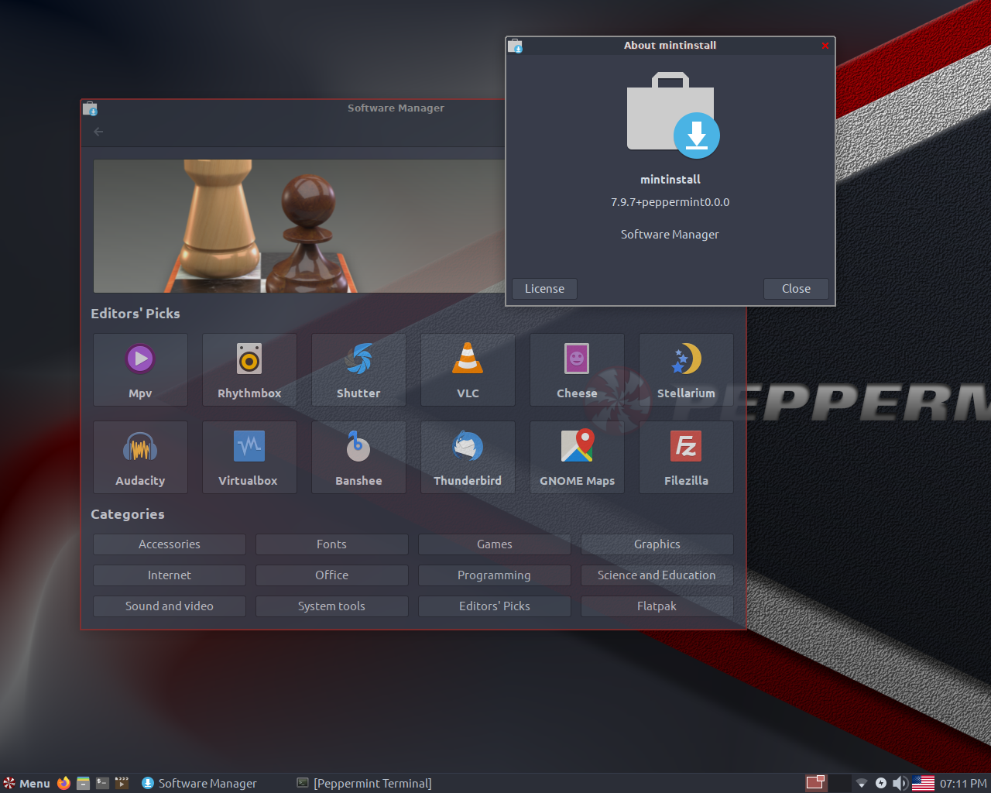Select the GNOME Maps app tile
The width and height of the screenshot is (991, 793).
pos(577,458)
